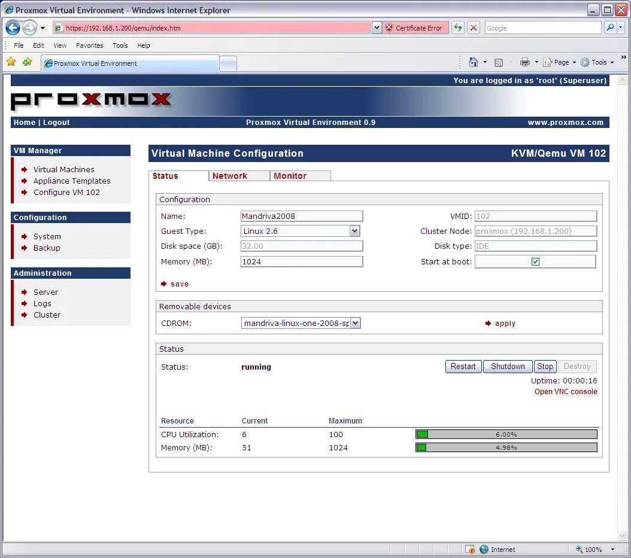Screen dimensions: 631x558
Task: Open the File menu
Action: click(19, 45)
